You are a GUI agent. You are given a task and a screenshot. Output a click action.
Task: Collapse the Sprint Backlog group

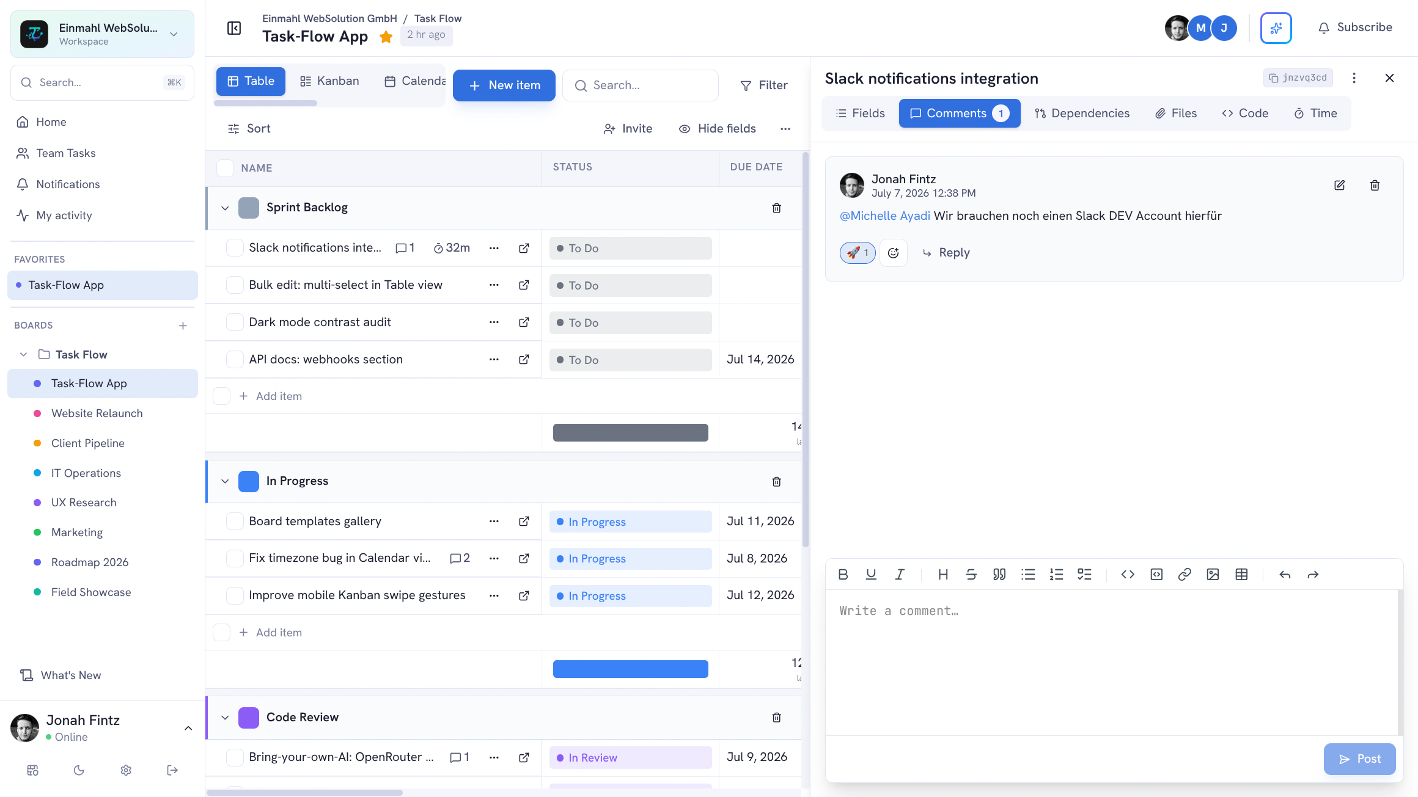pyautogui.click(x=225, y=208)
